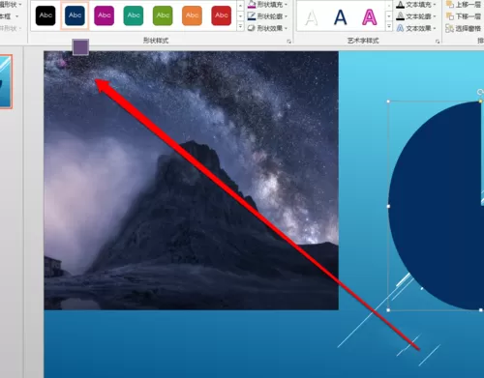
Task: Click the text fill A icon
Action: [x=400, y=5]
